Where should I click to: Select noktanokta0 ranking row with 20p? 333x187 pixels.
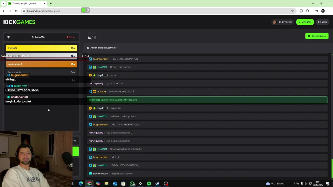pyautogui.click(x=42, y=64)
